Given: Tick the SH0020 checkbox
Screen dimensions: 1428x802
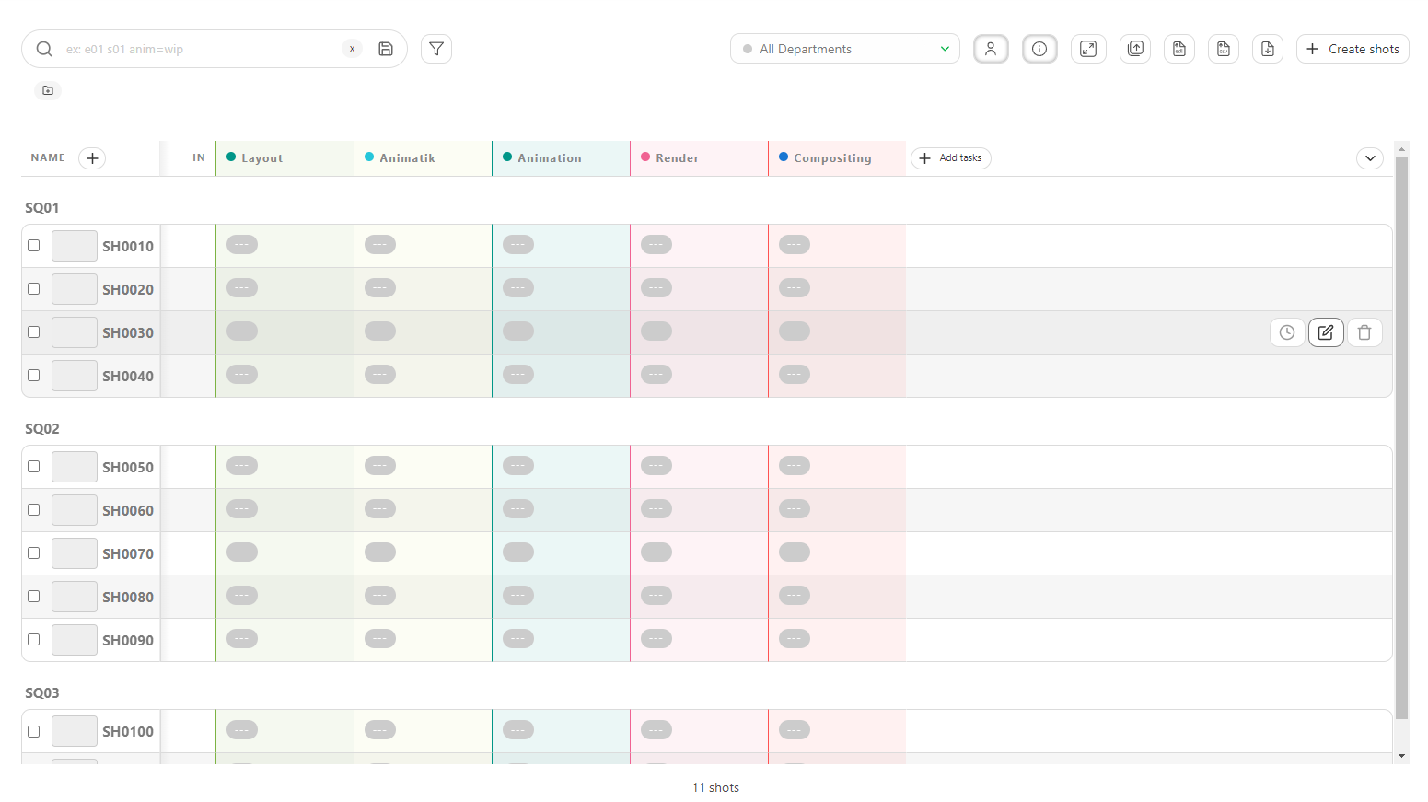Looking at the screenshot, I should pyautogui.click(x=34, y=289).
